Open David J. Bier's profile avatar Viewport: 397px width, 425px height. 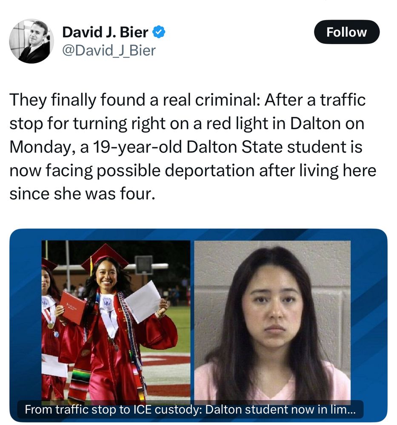[x=31, y=41]
